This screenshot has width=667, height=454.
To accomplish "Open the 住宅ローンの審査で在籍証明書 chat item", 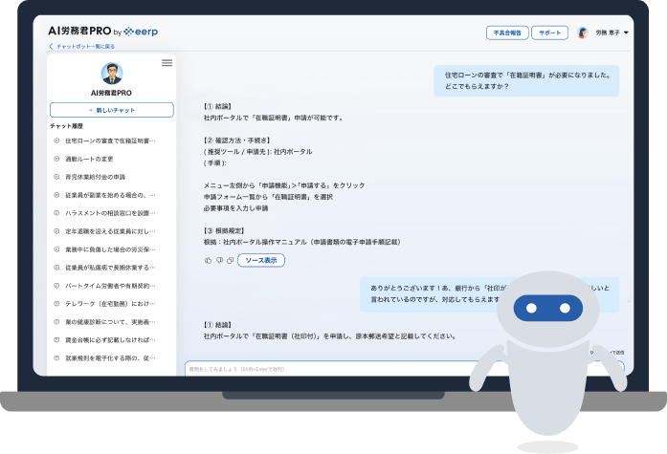I will tap(105, 141).
